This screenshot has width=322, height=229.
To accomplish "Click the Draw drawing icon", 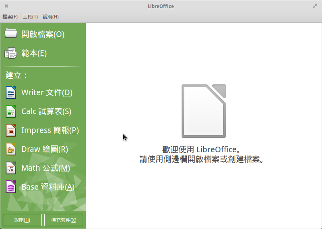I will tap(11, 149).
